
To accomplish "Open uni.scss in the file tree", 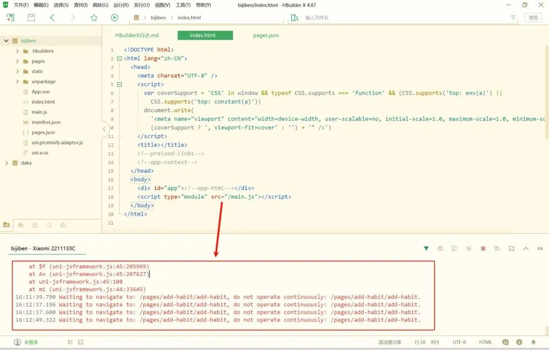I will [x=40, y=153].
